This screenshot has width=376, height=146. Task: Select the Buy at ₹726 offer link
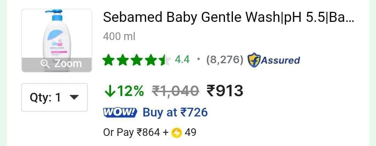coord(175,112)
